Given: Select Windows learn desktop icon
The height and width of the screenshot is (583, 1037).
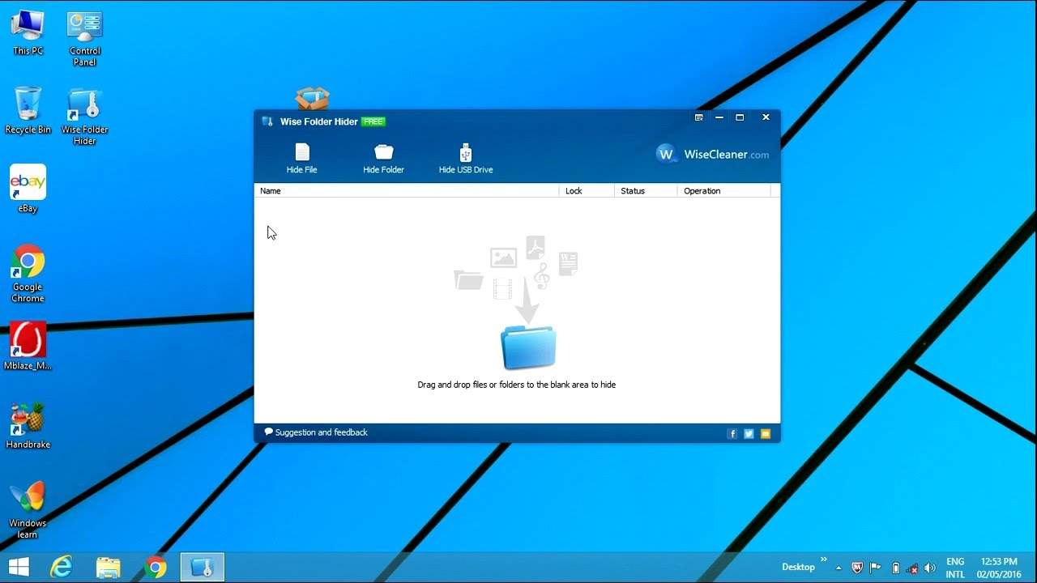Looking at the screenshot, I should 28,509.
